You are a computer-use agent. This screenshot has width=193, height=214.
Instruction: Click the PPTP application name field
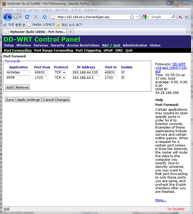(18, 78)
